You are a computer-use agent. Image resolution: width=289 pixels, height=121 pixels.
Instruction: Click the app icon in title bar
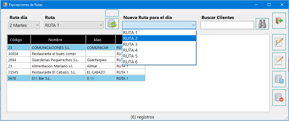click(x=5, y=4)
